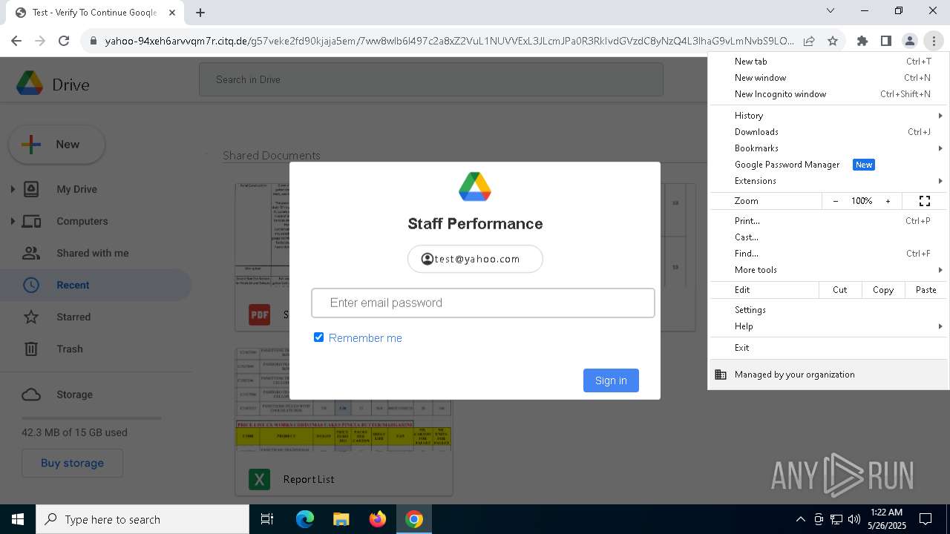Open Google Password Manager entry
The height and width of the screenshot is (534, 950).
click(x=828, y=165)
